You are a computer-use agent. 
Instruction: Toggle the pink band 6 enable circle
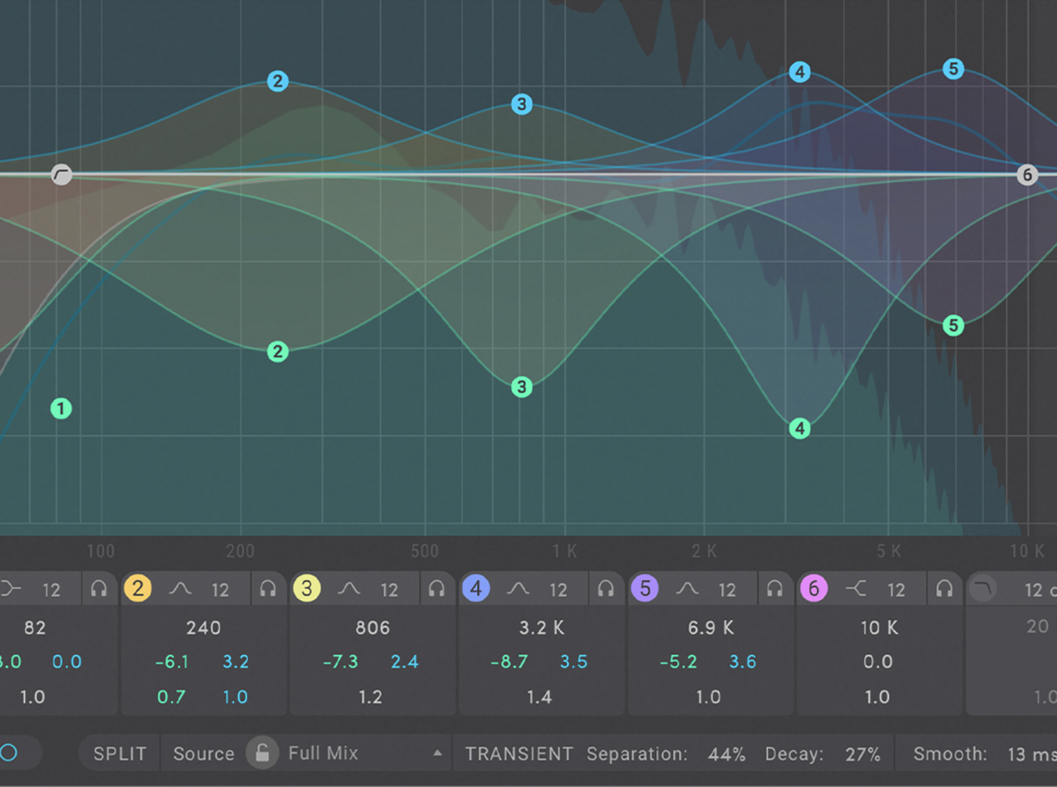coord(814,588)
